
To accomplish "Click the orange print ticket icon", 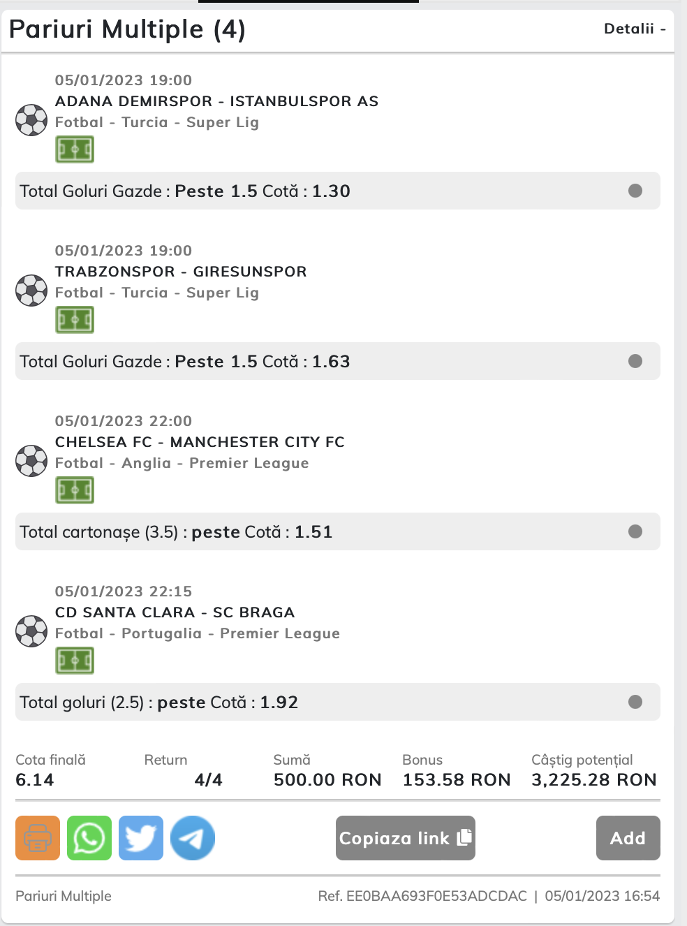I will point(38,838).
